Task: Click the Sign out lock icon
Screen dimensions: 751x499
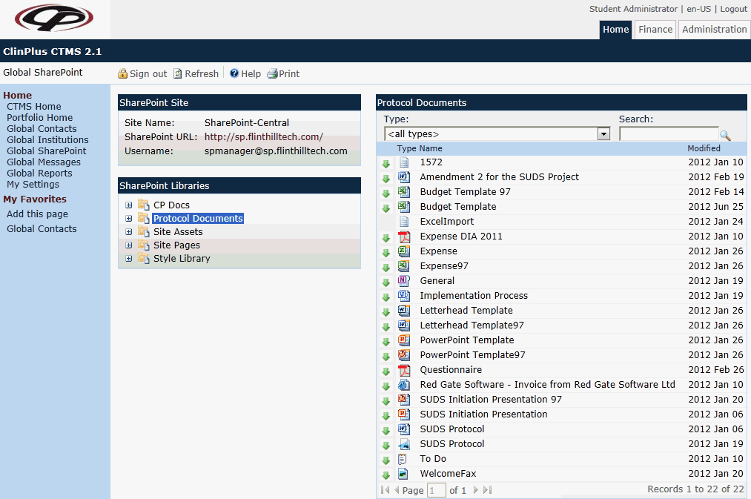Action: (123, 74)
